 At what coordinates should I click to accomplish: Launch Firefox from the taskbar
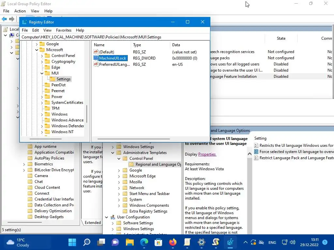(x=173, y=242)
